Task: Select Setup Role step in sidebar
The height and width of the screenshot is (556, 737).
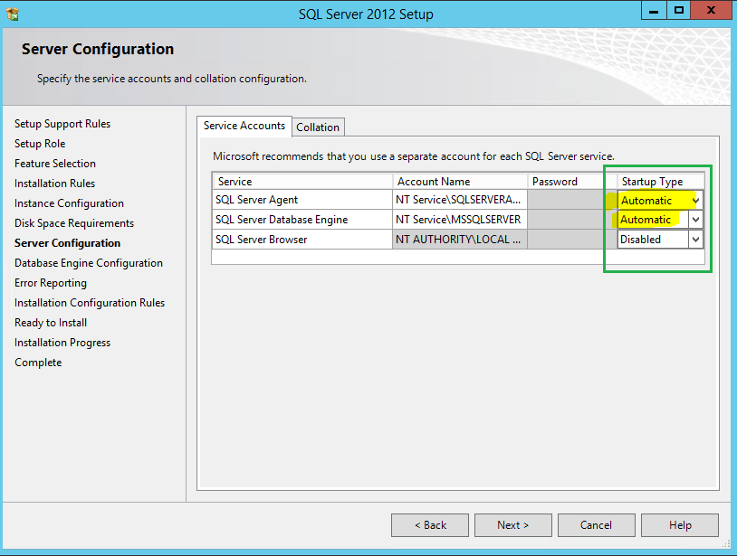Action: [x=40, y=144]
